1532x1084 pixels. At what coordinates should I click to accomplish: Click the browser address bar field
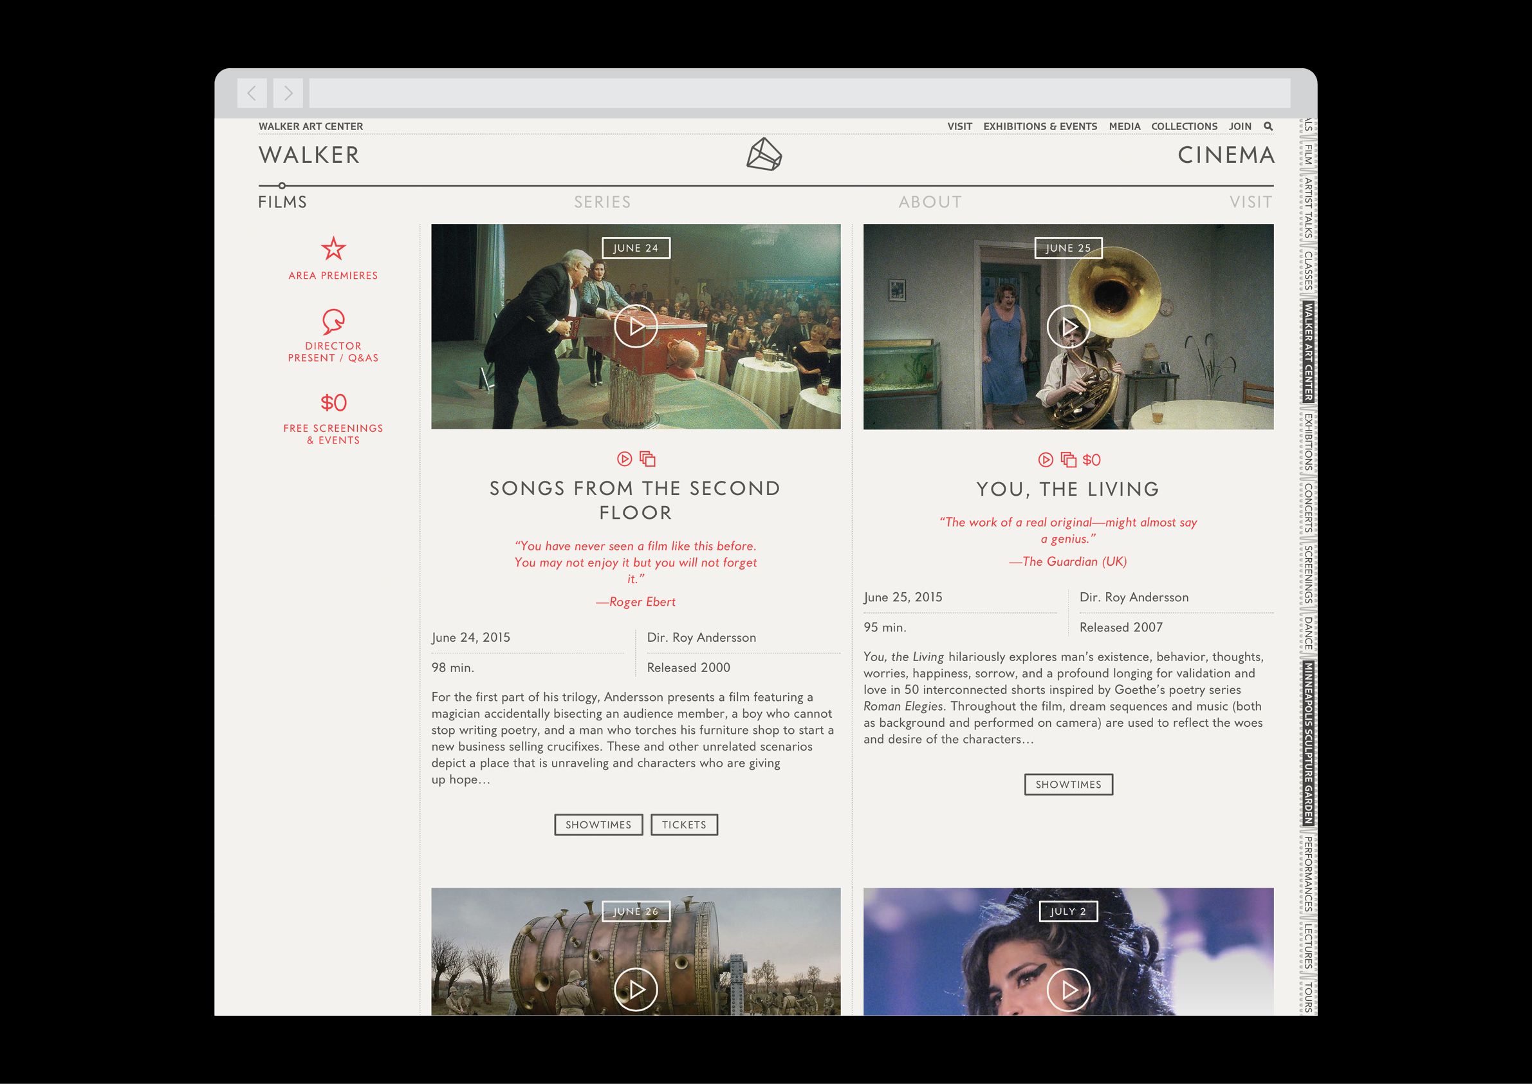coord(798,93)
